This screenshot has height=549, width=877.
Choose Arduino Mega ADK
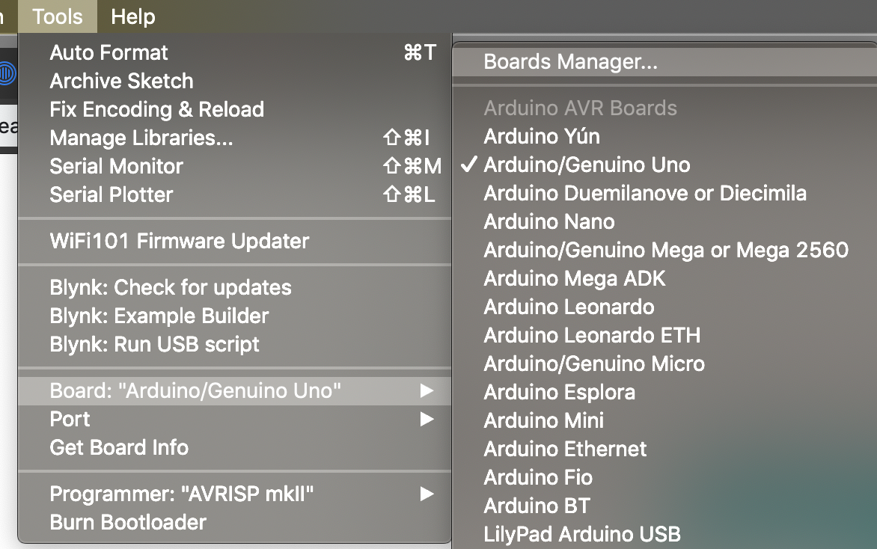coord(664,278)
